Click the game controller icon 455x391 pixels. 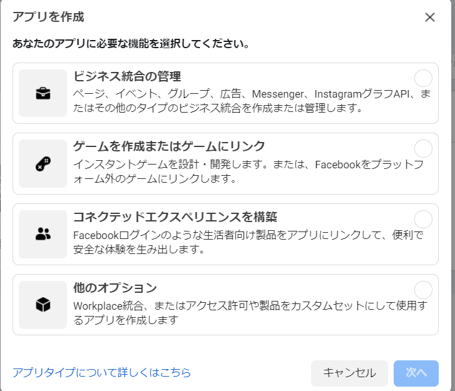pos(43,164)
